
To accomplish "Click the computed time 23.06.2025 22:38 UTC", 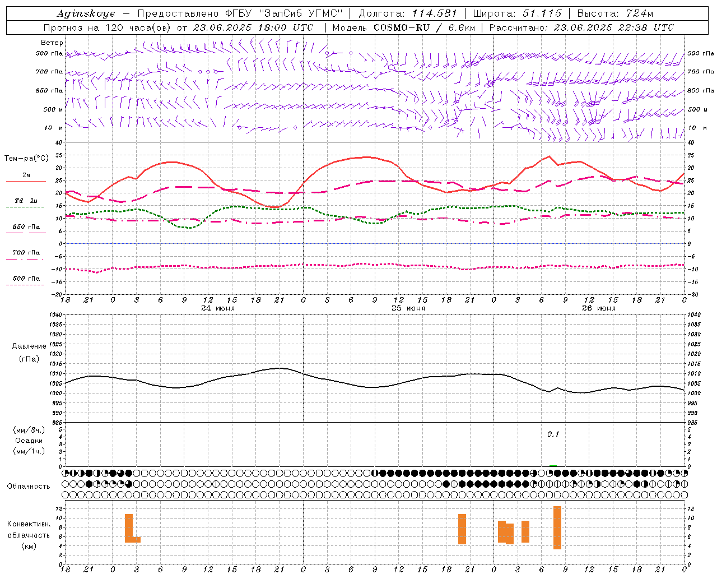I will click(x=614, y=27).
